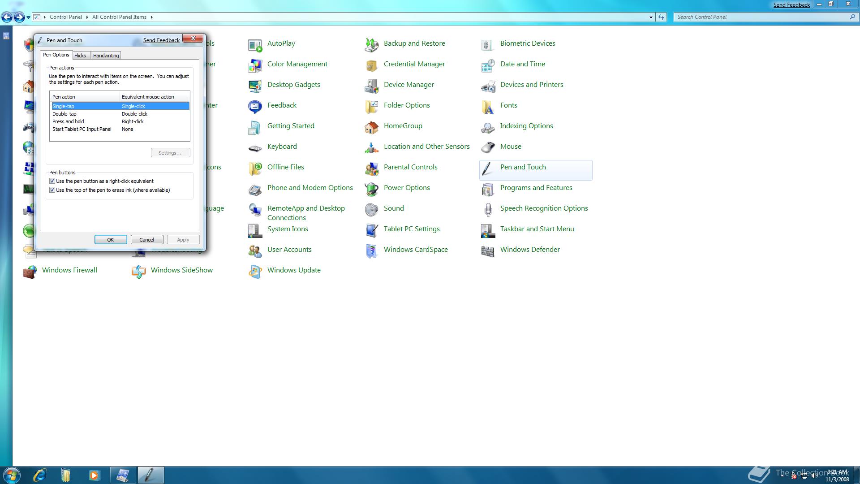Click the Phone and Modem Options icon
The image size is (860, 484).
255,190
